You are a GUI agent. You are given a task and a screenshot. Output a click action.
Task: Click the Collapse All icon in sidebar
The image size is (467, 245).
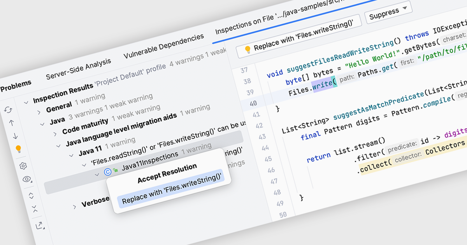coord(35,208)
